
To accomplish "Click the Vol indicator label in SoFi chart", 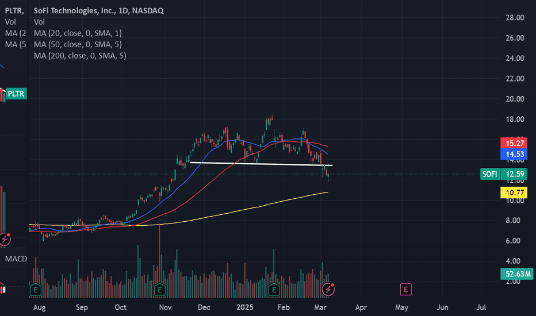I will pyautogui.click(x=39, y=22).
